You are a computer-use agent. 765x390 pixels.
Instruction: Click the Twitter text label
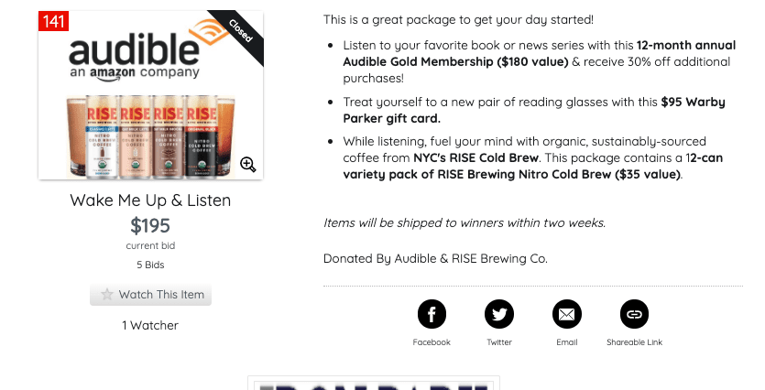pyautogui.click(x=499, y=342)
